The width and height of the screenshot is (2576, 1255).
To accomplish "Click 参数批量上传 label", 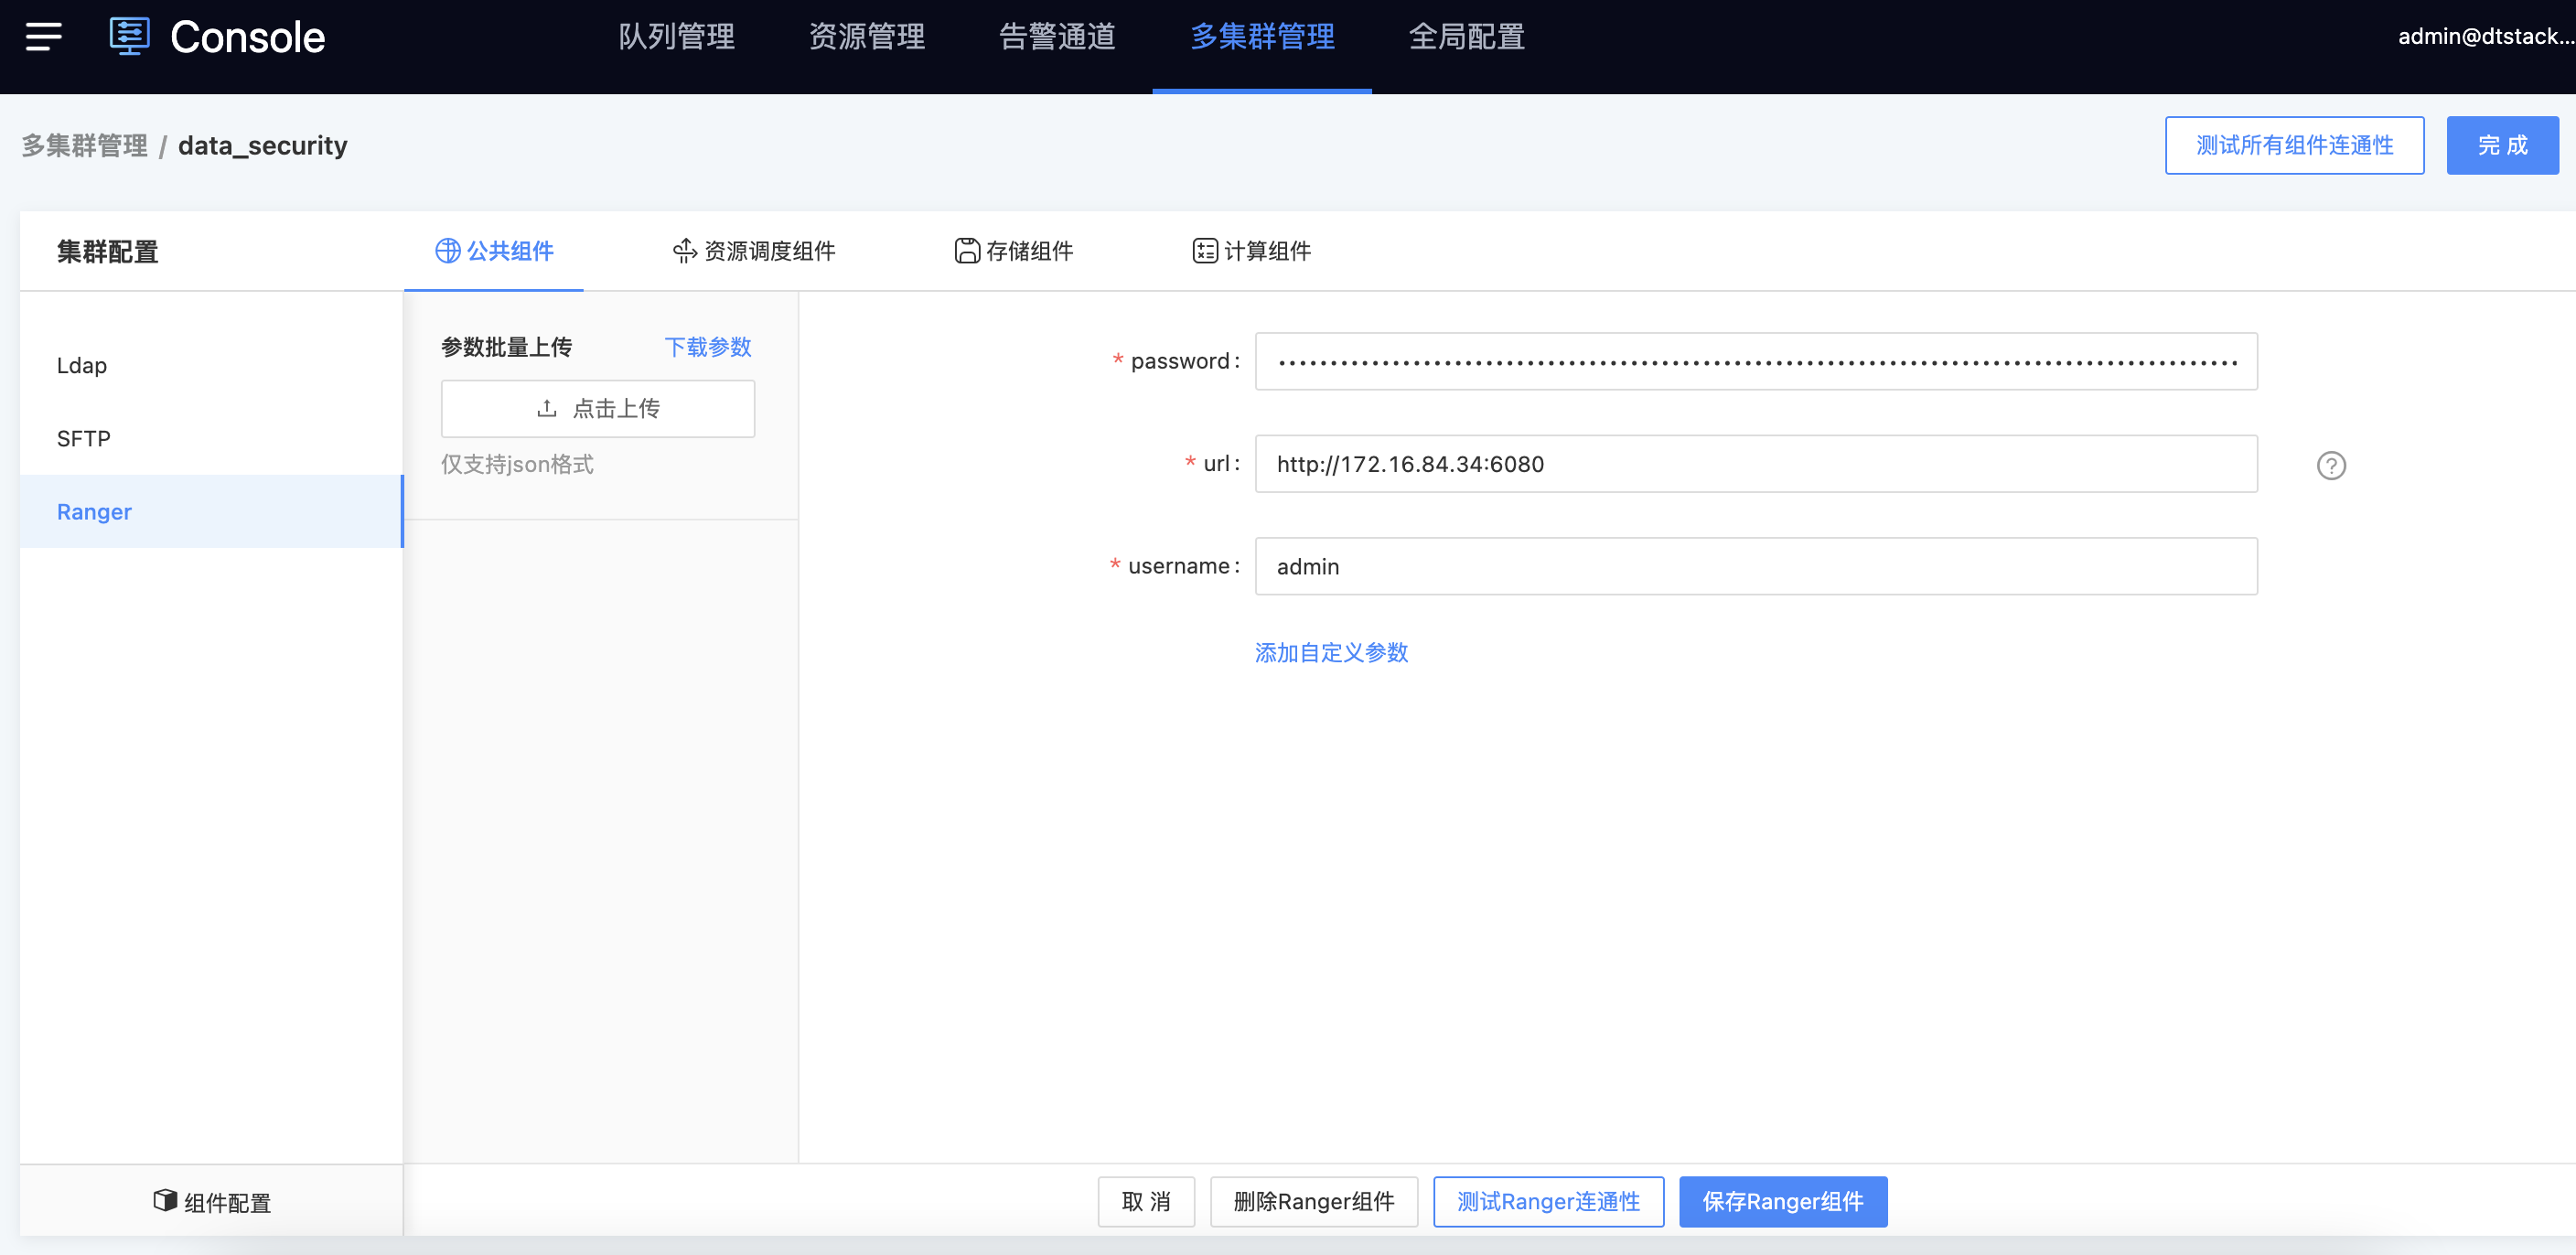I will coord(507,347).
